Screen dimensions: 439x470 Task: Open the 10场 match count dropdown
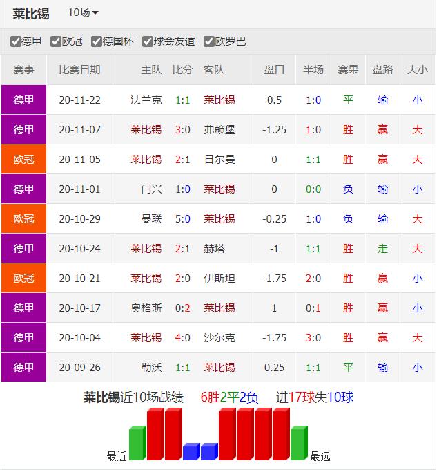click(83, 13)
